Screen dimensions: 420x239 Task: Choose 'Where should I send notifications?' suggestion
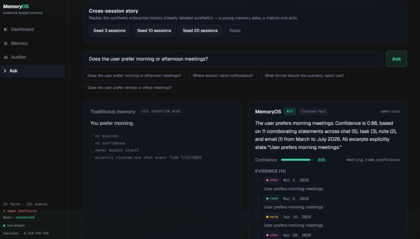tap(223, 76)
